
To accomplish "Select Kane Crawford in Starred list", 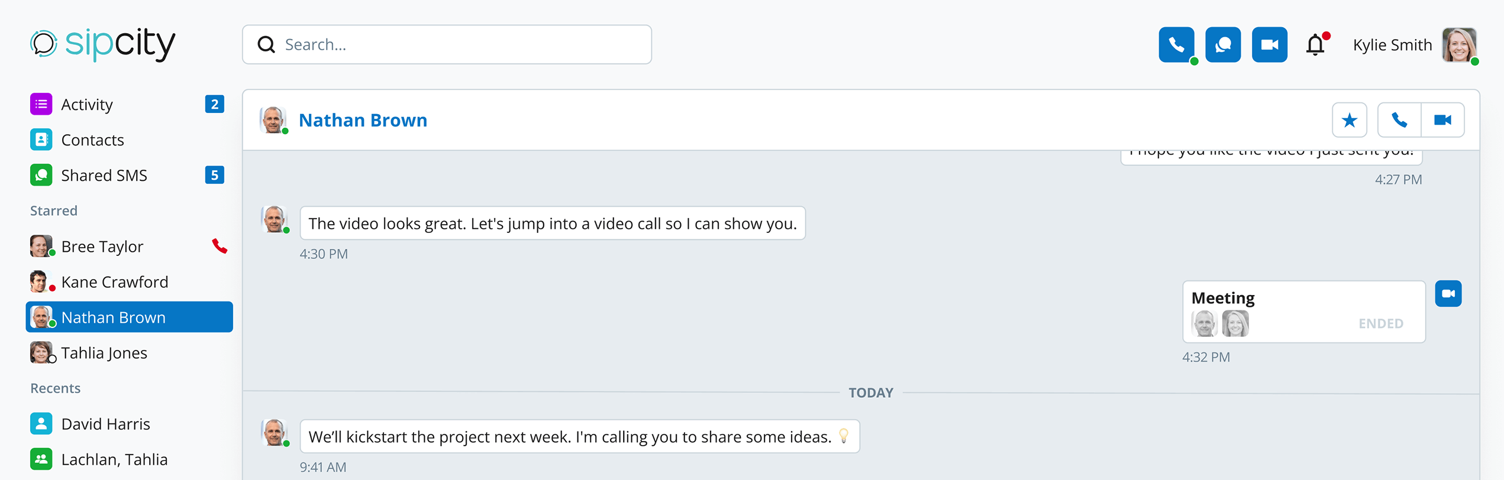I will tap(114, 282).
